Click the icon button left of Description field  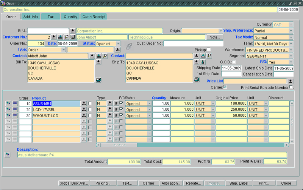click(x=8, y=154)
